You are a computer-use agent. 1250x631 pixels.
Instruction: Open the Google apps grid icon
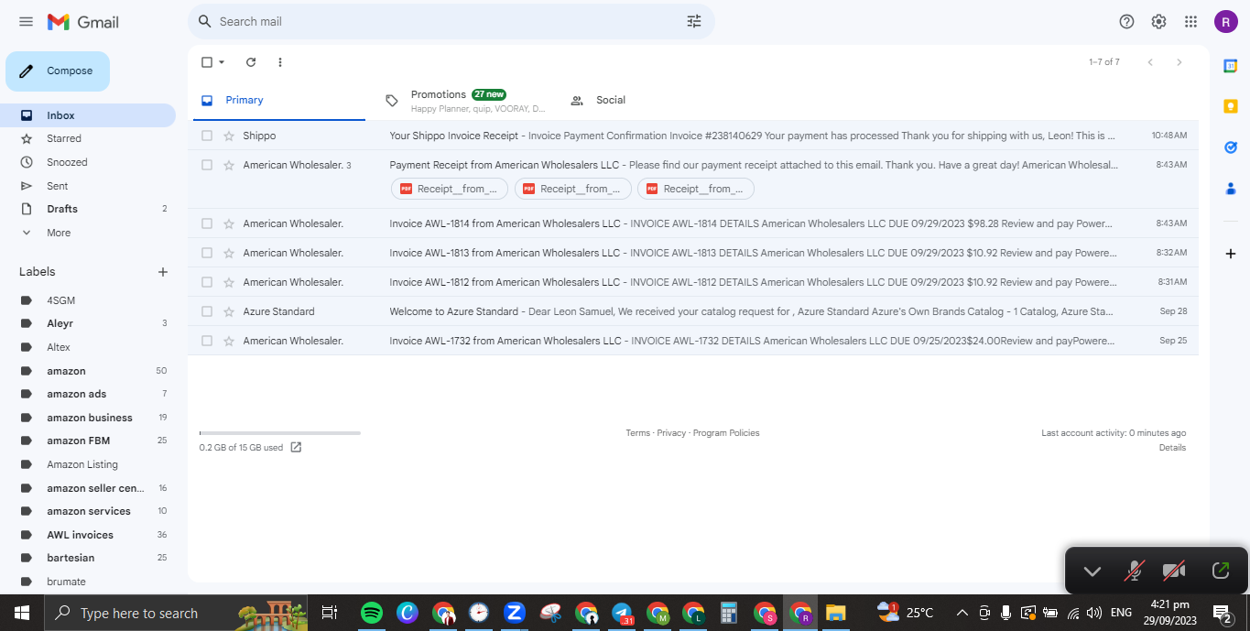1190,21
